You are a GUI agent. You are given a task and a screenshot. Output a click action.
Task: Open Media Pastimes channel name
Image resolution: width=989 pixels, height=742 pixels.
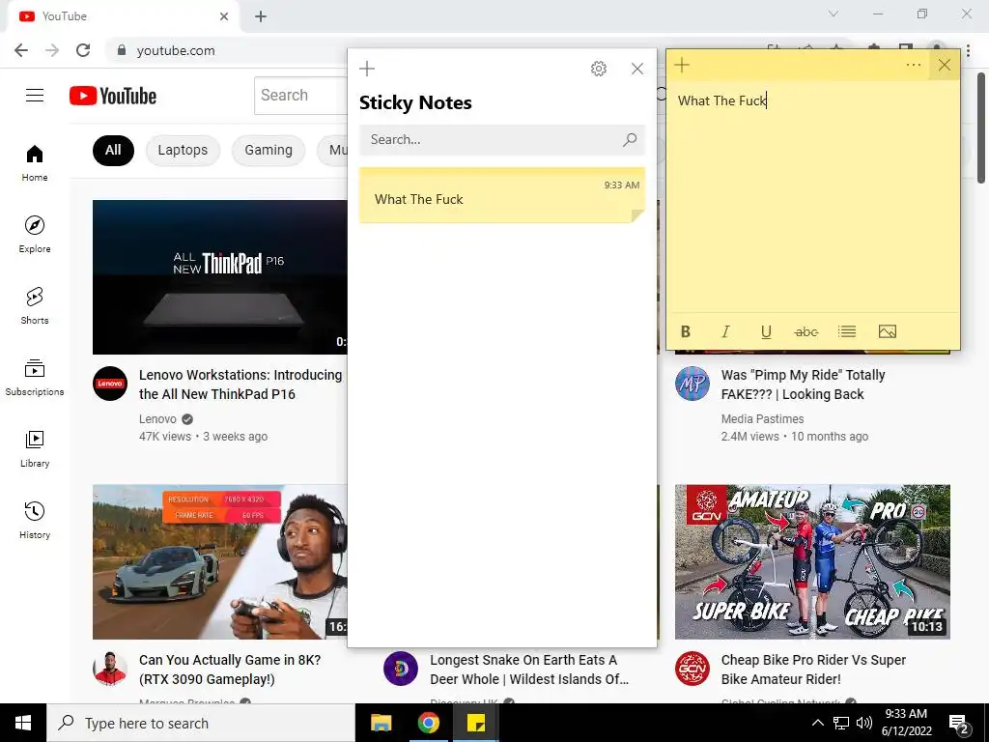coord(763,419)
